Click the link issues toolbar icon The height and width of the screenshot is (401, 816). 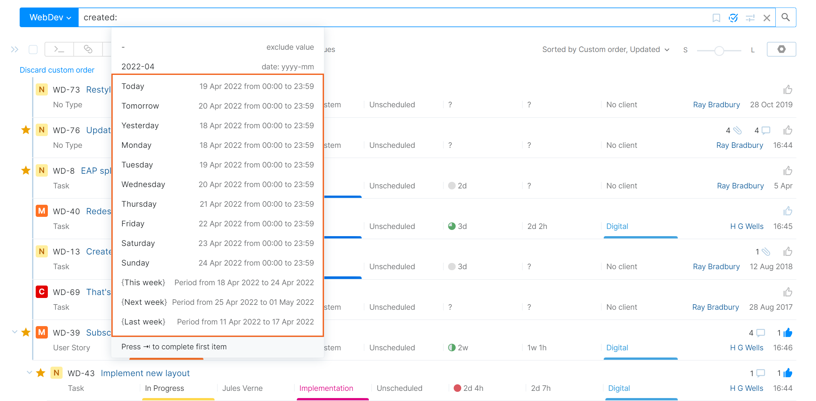click(88, 49)
